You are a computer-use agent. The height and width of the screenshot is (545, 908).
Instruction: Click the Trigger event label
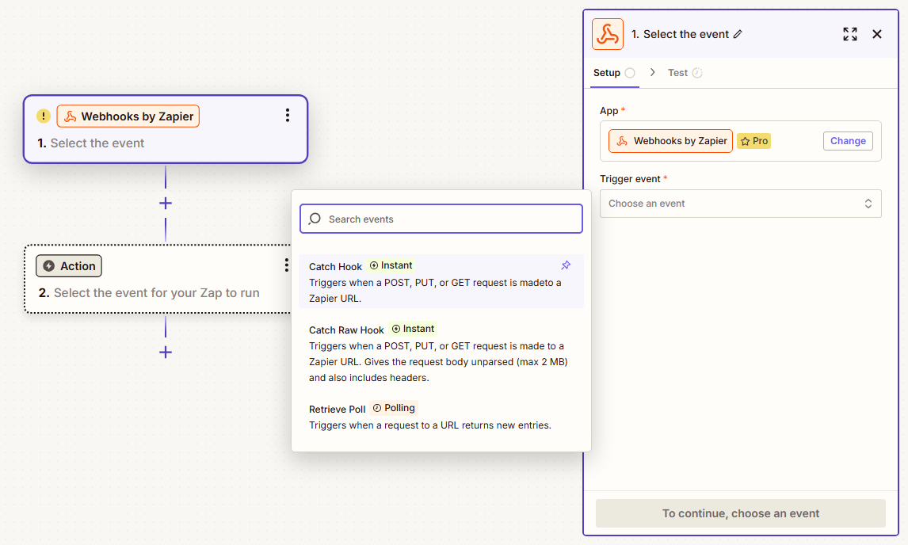pyautogui.click(x=630, y=179)
